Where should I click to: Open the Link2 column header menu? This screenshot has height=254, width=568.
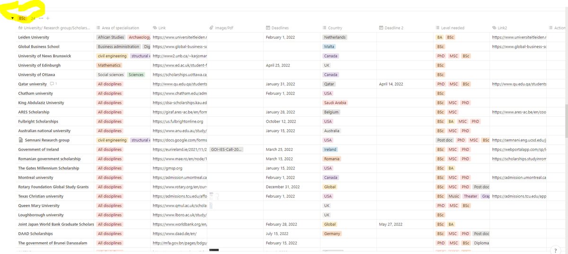500,28
